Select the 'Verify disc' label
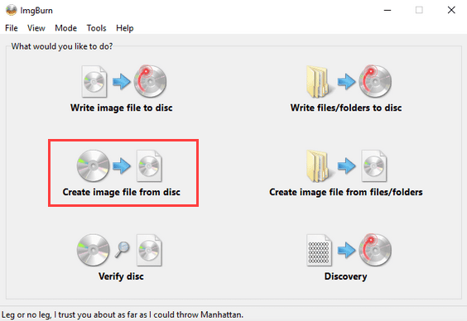The image size is (467, 321). coord(121,276)
